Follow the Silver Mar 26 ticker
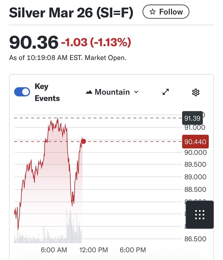Viewport: 223px width, 260px height. point(166,12)
